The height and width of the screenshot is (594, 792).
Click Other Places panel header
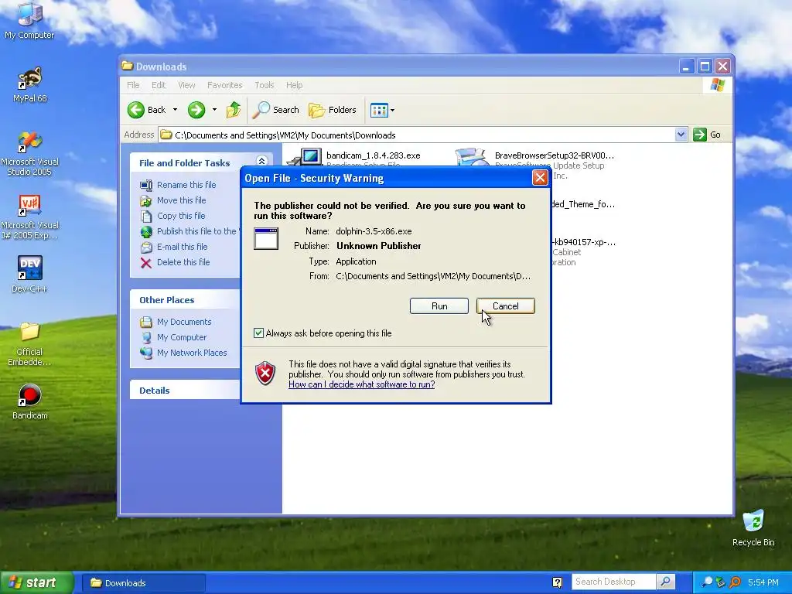point(185,299)
